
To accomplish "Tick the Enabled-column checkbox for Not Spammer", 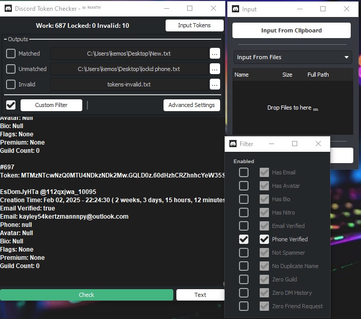I will coord(244,253).
